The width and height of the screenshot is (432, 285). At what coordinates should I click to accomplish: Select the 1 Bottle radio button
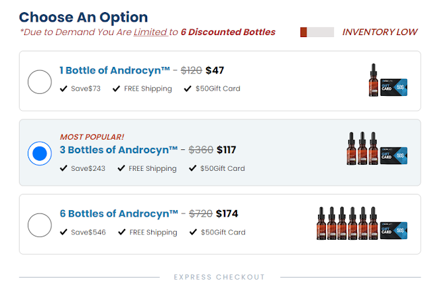point(40,82)
